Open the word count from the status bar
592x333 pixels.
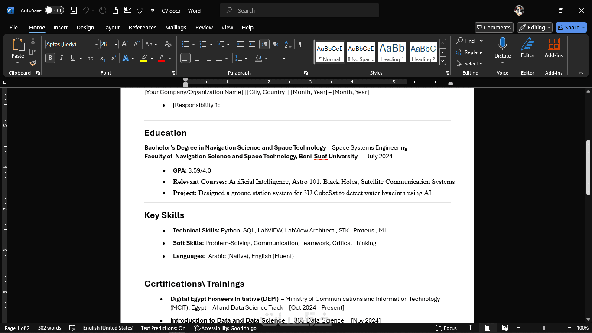pos(49,328)
